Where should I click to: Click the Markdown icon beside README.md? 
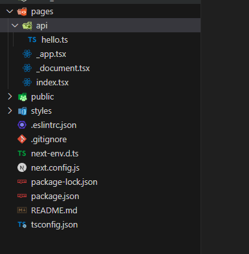[22, 210]
